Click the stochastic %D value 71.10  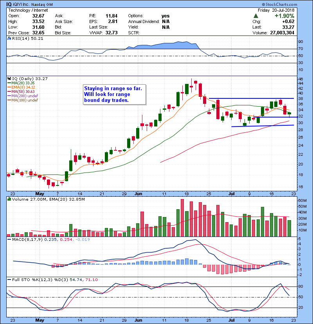pos(91,280)
